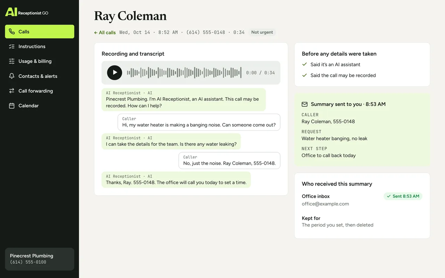Screen dimensions: 445x278
Task: Click the request "Water heater banging, no leak"
Action: point(334,139)
